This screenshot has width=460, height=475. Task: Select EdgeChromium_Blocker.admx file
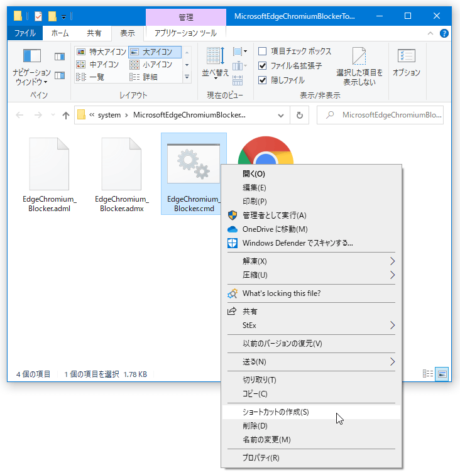[x=121, y=175]
